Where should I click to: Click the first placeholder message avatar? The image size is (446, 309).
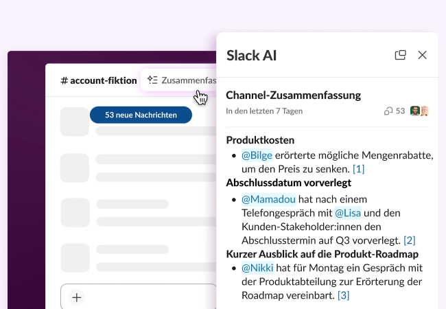pyautogui.click(x=75, y=122)
